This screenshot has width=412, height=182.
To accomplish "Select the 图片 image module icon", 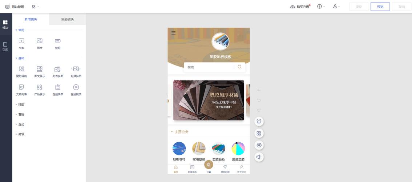I will pyautogui.click(x=39, y=41).
